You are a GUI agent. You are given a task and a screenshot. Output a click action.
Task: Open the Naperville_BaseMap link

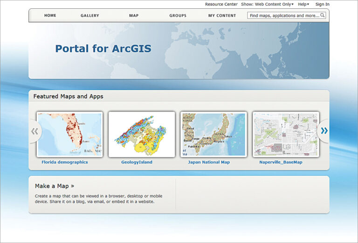(x=281, y=162)
